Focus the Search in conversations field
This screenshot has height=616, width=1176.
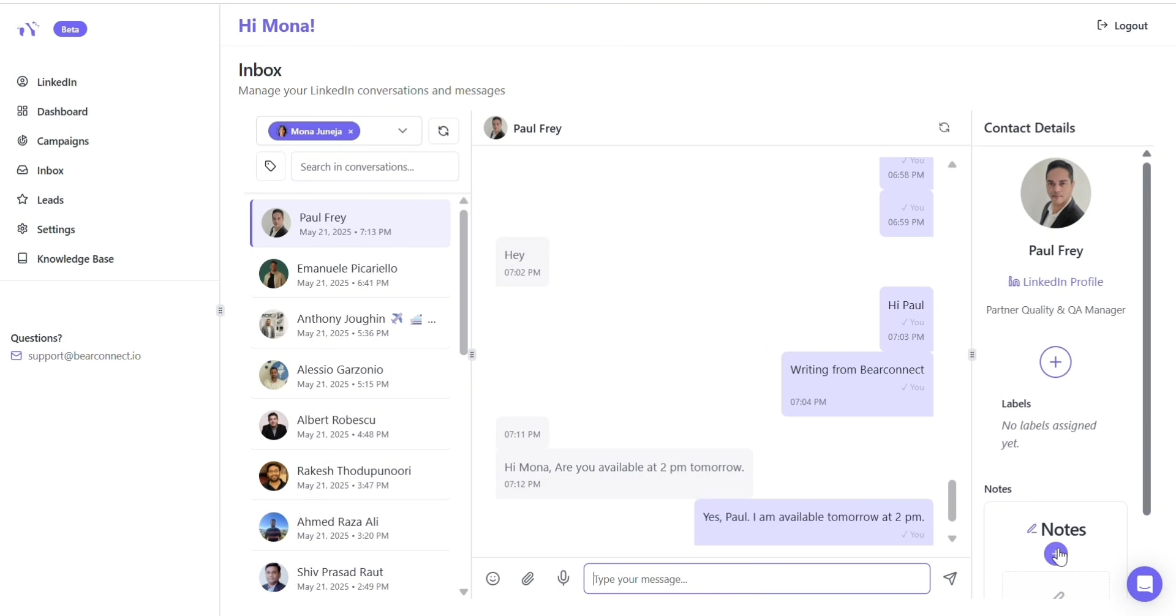pos(374,167)
